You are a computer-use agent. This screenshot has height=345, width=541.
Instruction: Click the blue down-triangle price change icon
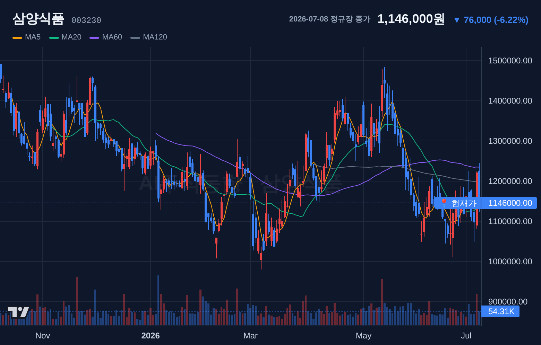pyautogui.click(x=457, y=20)
